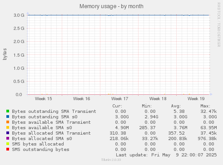The height and width of the screenshot is (165, 223).
Task: Click the 'Bytes outstanding SMA Transient' legend label
Action: point(54,112)
